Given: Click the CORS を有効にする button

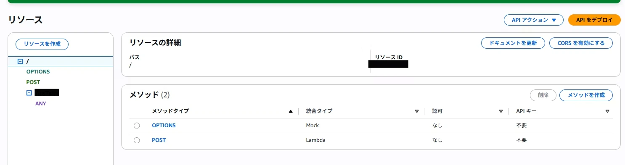Looking at the screenshot, I should (x=581, y=43).
